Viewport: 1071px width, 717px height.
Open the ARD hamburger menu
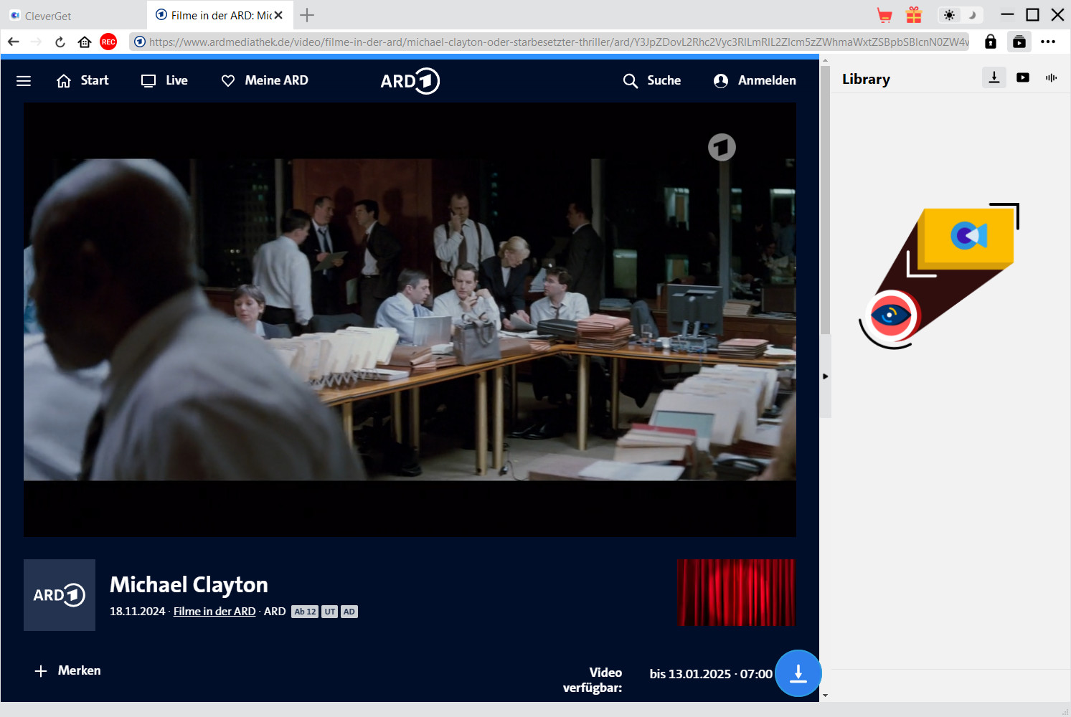tap(24, 81)
